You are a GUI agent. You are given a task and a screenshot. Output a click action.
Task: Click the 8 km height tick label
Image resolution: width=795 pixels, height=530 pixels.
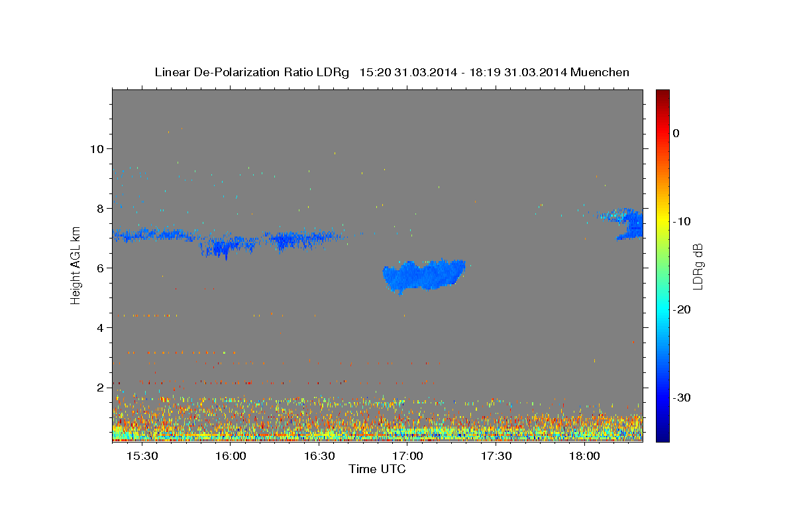(x=101, y=208)
